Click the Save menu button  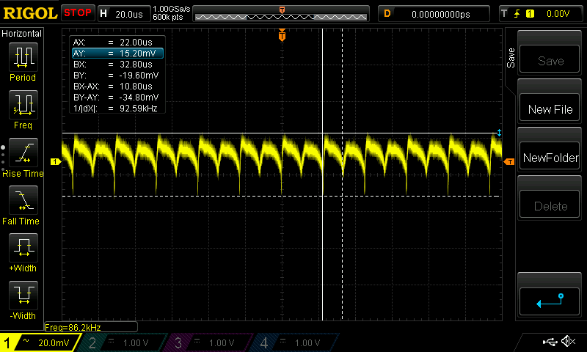(550, 59)
